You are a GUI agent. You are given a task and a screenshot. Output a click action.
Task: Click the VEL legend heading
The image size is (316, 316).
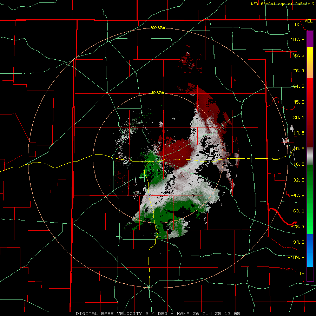[308, 21]
